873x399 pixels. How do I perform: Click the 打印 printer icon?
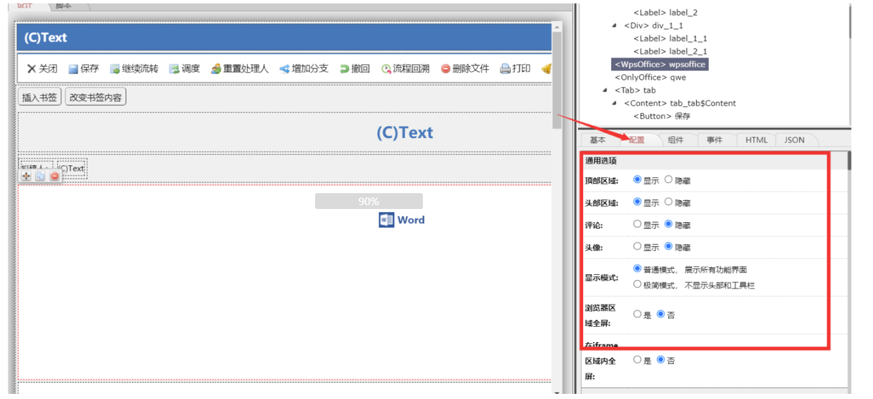(x=505, y=69)
